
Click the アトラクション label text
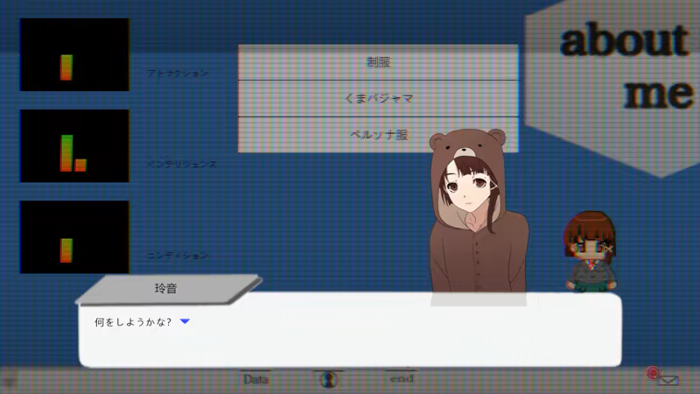(178, 74)
